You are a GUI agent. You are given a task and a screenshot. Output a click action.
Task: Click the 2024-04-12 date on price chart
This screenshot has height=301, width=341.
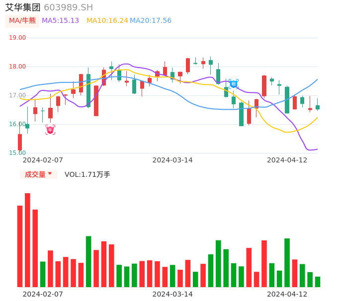click(287, 160)
